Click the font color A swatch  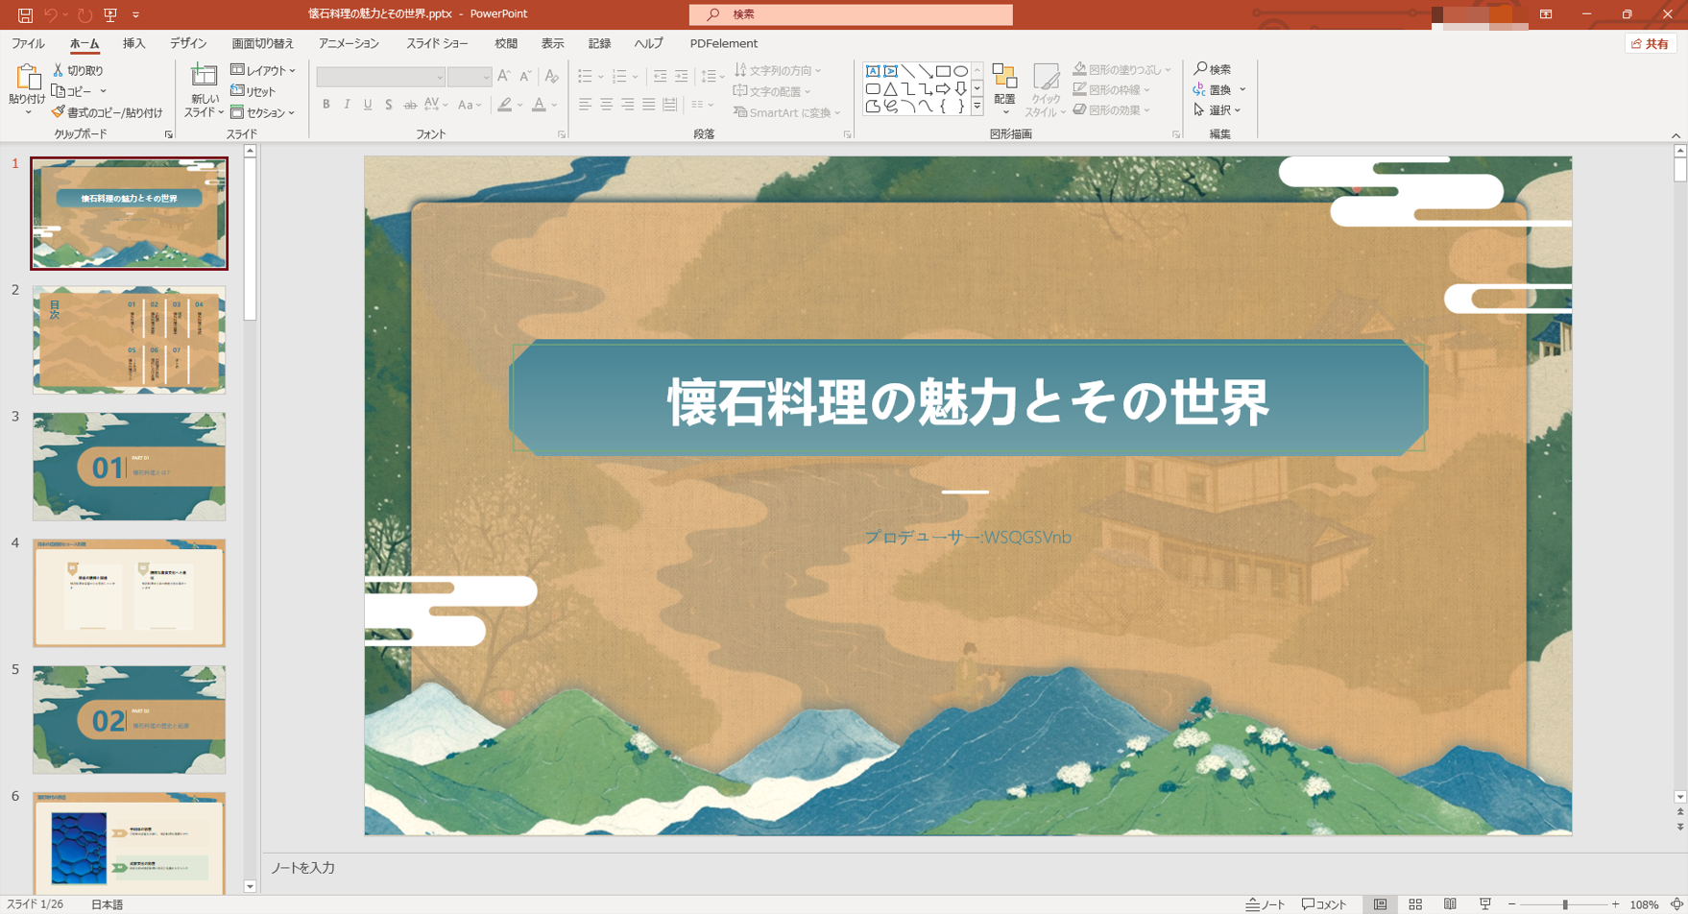coord(539,105)
